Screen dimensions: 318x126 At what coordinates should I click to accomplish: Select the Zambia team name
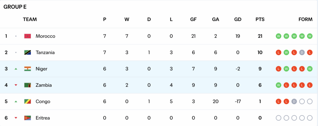click(x=44, y=85)
